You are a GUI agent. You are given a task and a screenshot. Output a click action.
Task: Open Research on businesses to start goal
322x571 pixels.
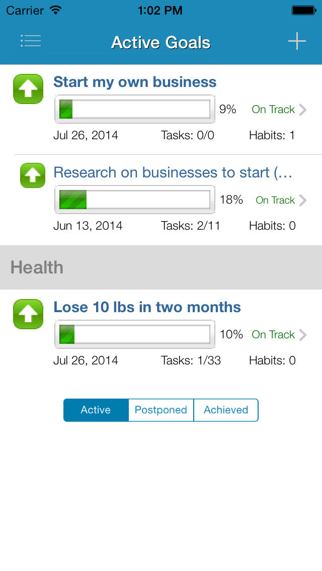tap(173, 172)
